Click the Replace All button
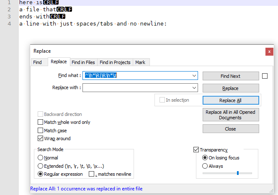 tap(231, 100)
